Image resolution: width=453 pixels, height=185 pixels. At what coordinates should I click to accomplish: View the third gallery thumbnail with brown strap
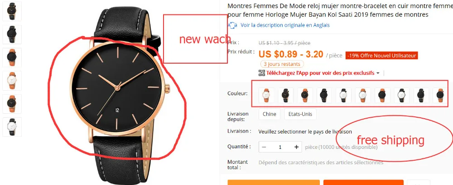coord(12,58)
